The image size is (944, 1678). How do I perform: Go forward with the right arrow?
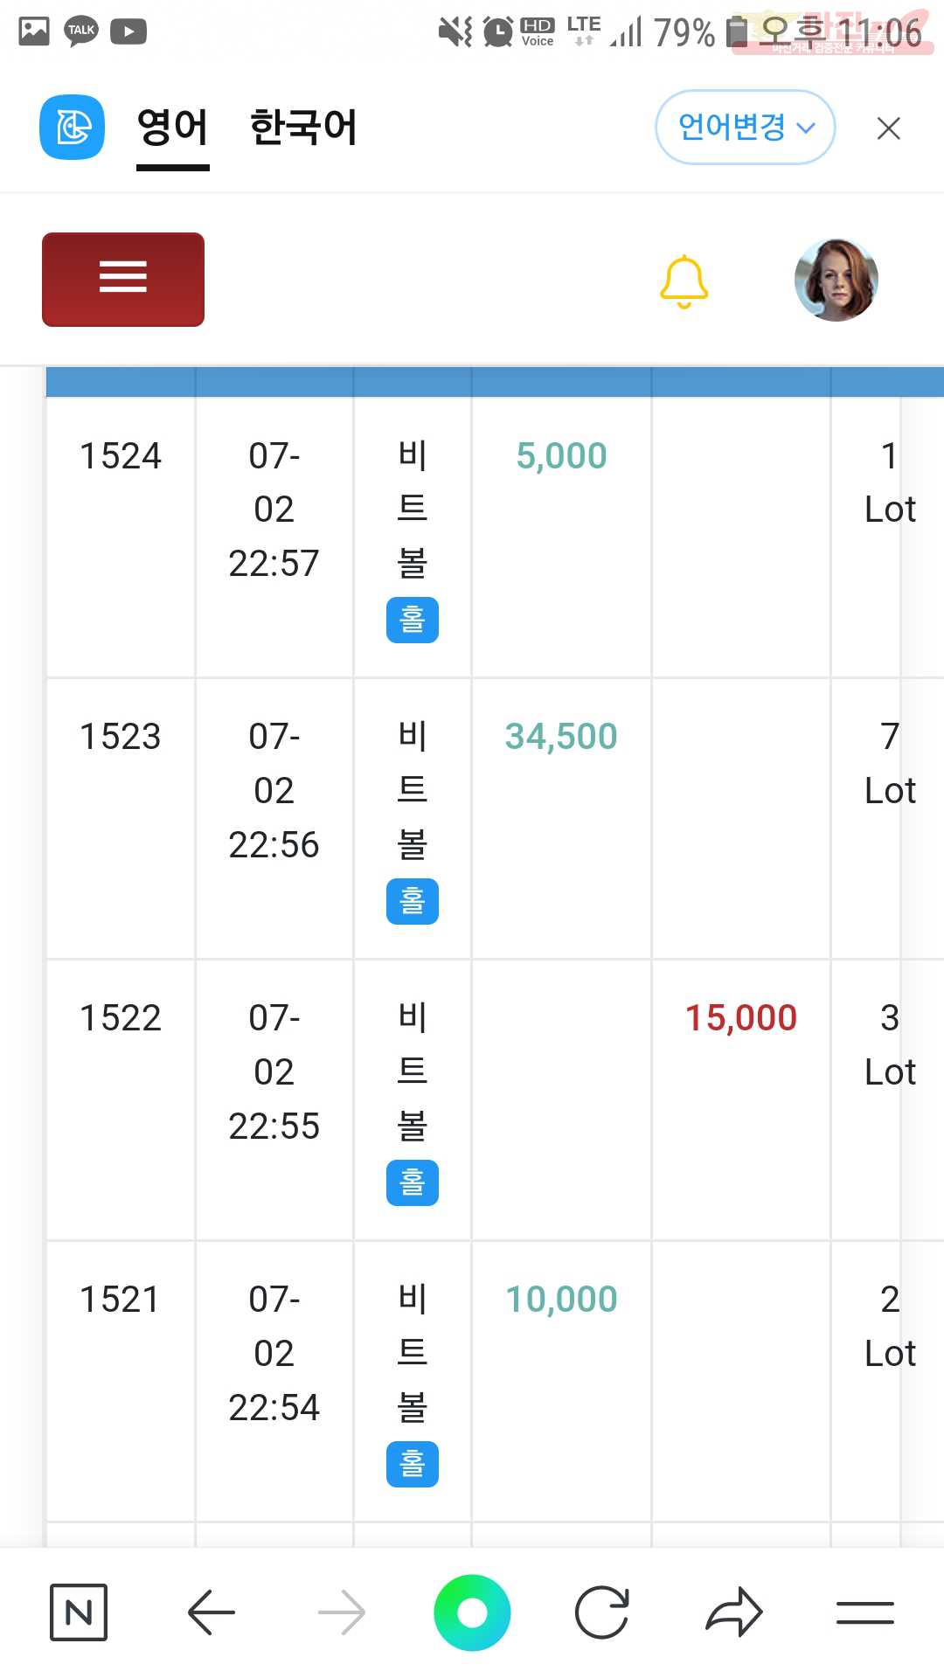[342, 1612]
